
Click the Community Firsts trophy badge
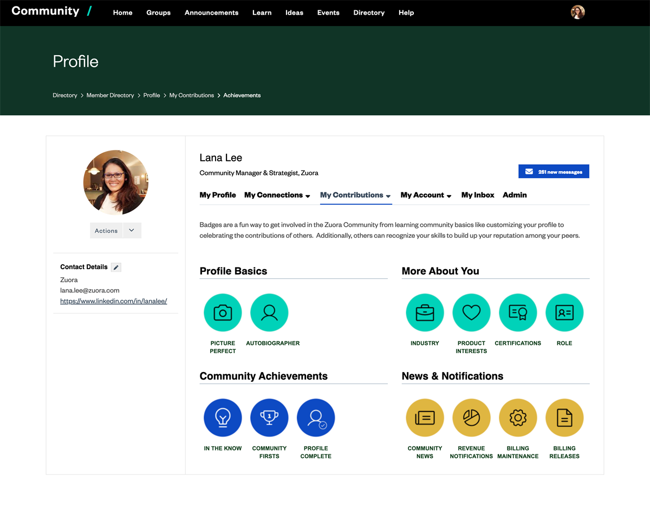click(x=269, y=418)
